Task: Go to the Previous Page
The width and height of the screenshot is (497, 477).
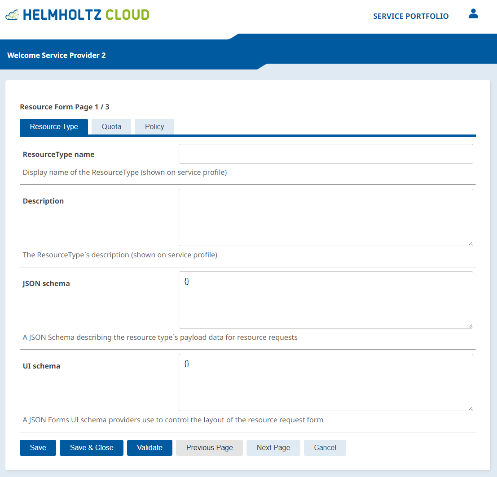Action: pyautogui.click(x=210, y=447)
